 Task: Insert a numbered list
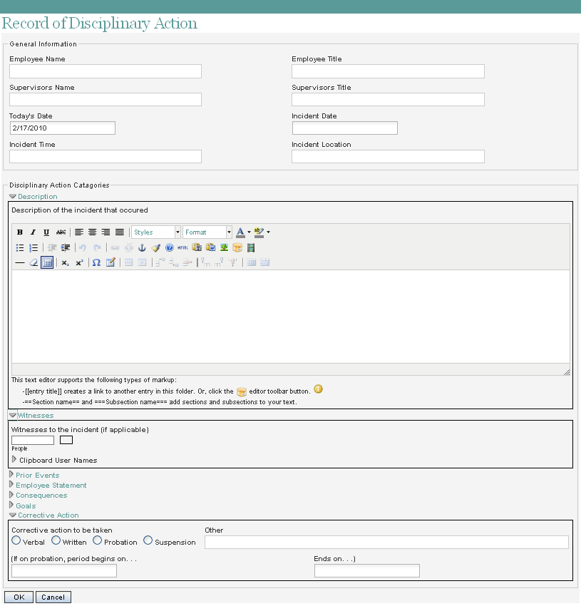[34, 247]
